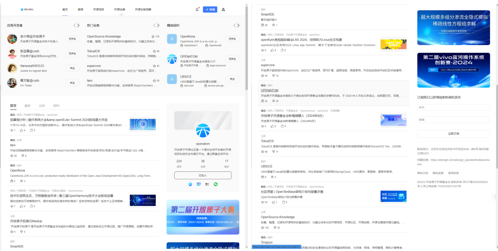Screen dimensions: 498x251
Task: Open 开放原子基金会新增捐赠人 post title in right pane
Action: coord(292,116)
